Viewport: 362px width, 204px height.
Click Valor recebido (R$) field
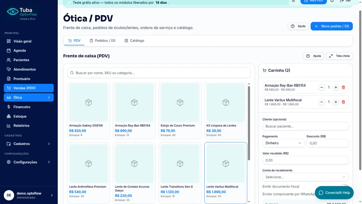305,160
